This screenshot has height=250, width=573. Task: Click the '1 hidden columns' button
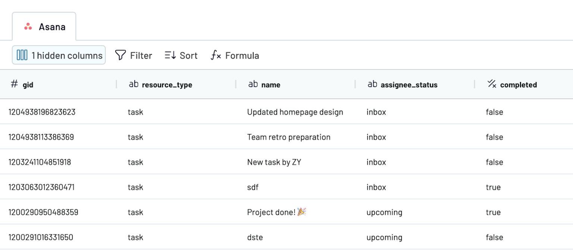click(x=59, y=55)
